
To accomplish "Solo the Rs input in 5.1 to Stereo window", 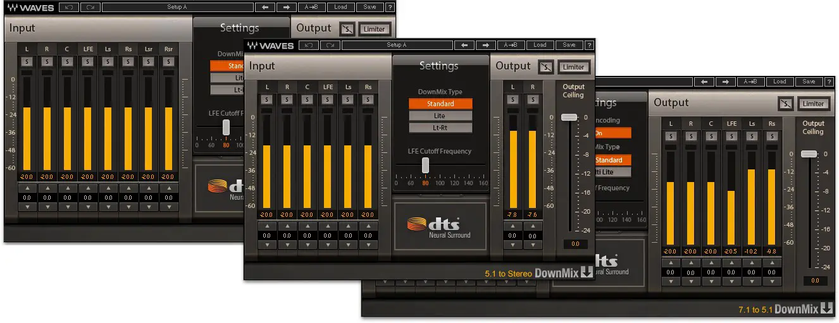I will pyautogui.click(x=368, y=100).
